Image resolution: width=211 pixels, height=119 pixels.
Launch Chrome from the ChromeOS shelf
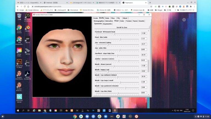(x=75, y=116)
